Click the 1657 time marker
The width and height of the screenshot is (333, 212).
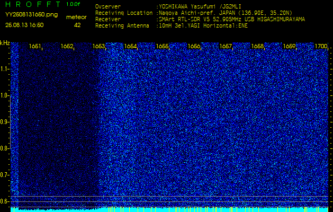[x=226, y=46]
